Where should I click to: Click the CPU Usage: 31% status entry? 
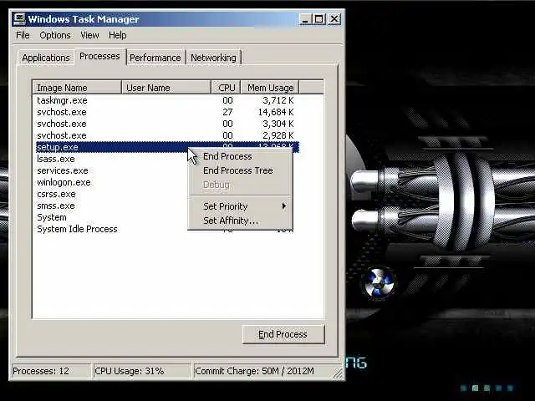(x=141, y=371)
